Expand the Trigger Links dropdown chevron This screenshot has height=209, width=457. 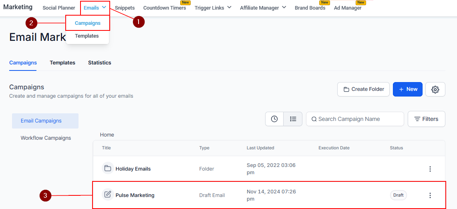click(x=229, y=7)
